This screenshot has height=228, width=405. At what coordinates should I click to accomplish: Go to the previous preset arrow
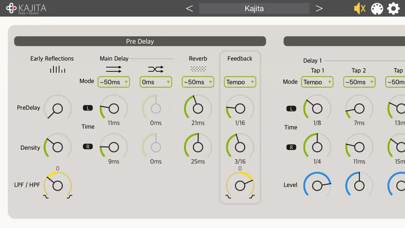189,9
